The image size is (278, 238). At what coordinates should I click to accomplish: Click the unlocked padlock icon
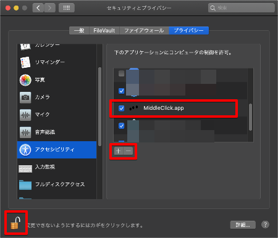tap(15, 223)
